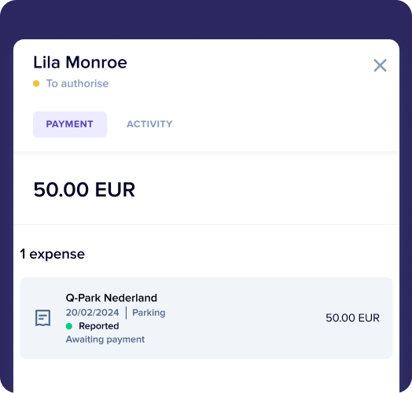412x393 pixels.
Task: Select the PAYMENT tab
Action: 70,124
